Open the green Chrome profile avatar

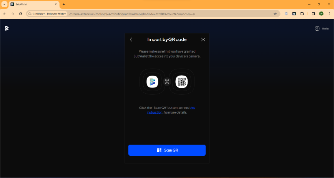321,13
